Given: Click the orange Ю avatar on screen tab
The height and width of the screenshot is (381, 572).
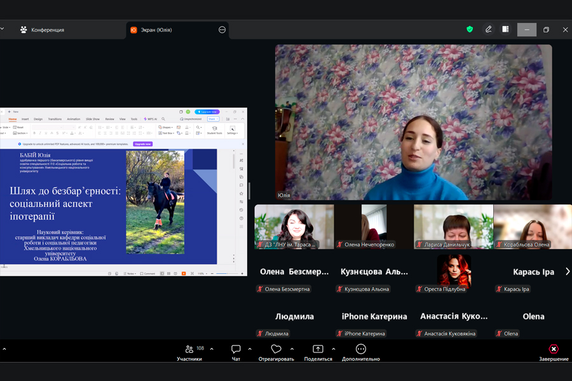Looking at the screenshot, I should [x=133, y=30].
